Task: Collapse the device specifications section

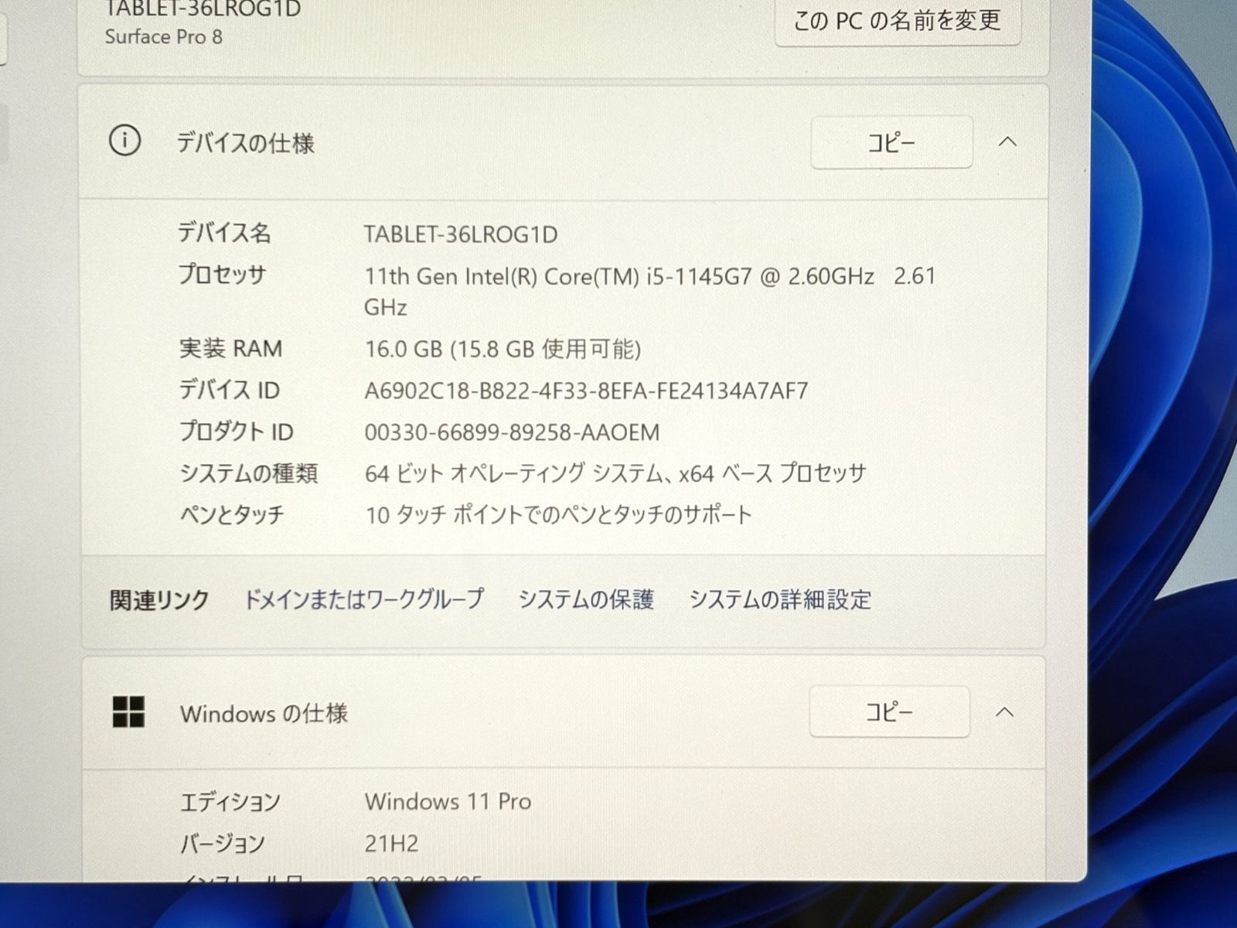Action: point(1007,142)
